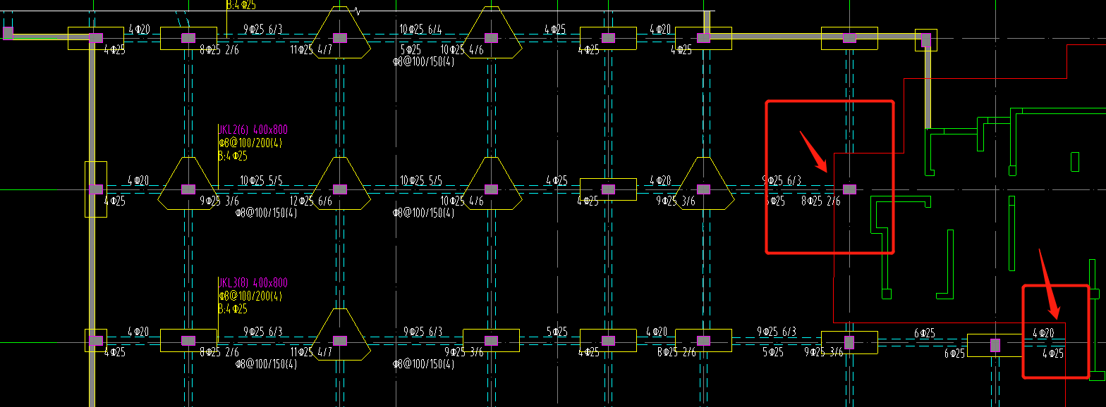Pick Φ8@100/200(4) stirrup text under JKL3(8)
The height and width of the screenshot is (407, 1106).
click(x=250, y=296)
